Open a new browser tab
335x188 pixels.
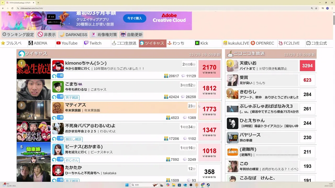(38, 3)
